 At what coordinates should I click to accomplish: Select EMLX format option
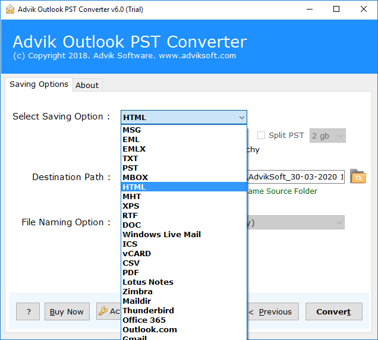[184, 149]
